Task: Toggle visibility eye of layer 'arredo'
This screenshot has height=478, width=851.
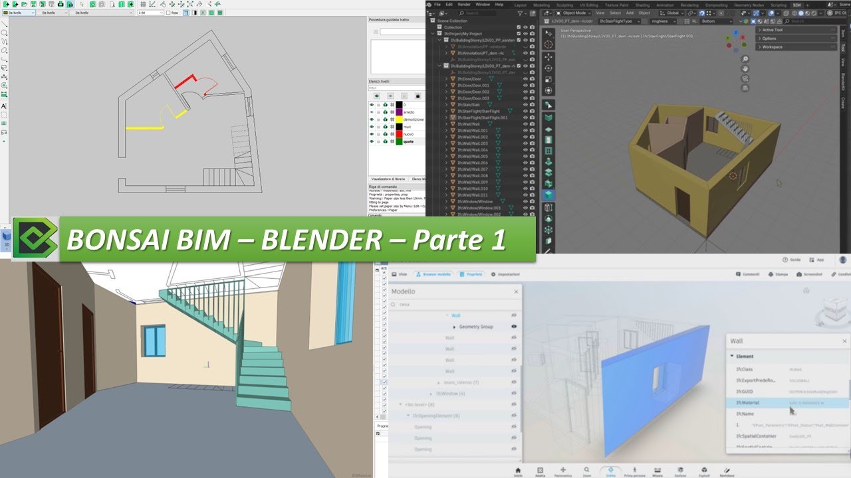Action: pyautogui.click(x=372, y=112)
